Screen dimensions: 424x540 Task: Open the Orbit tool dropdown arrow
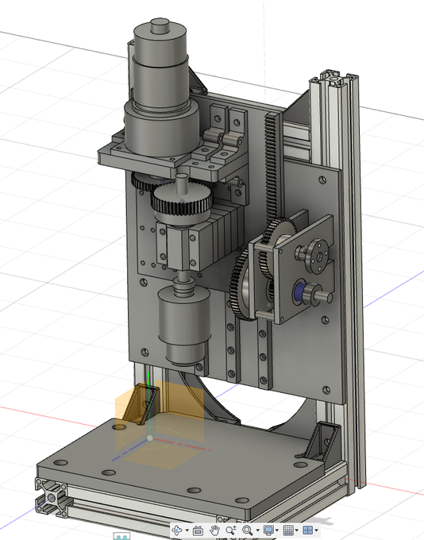pyautogui.click(x=187, y=530)
